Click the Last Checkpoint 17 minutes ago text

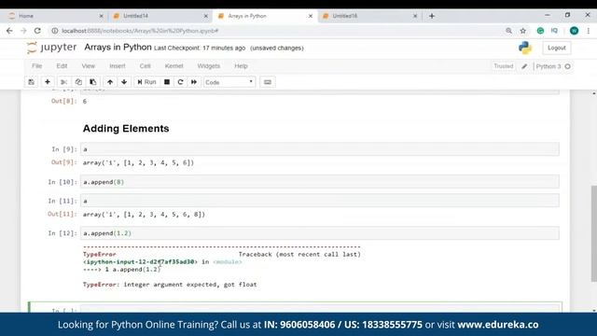coord(200,48)
